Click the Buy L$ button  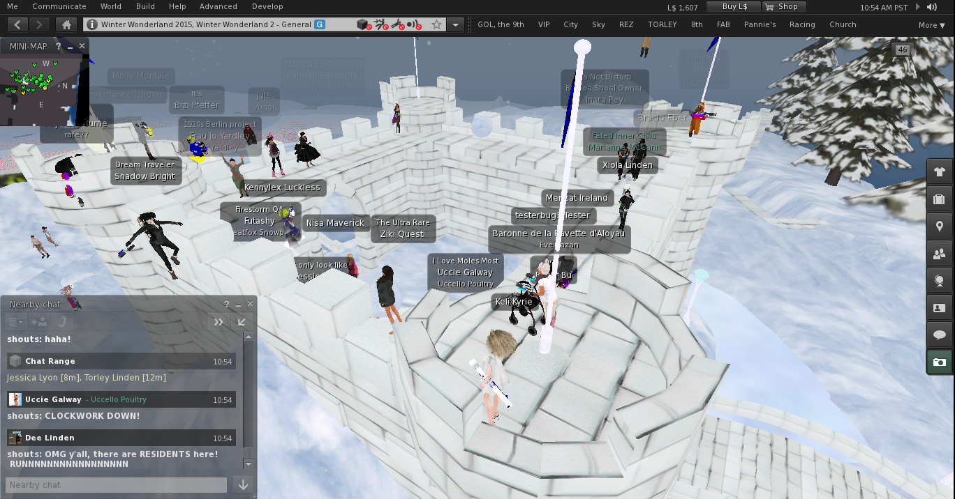coord(733,6)
